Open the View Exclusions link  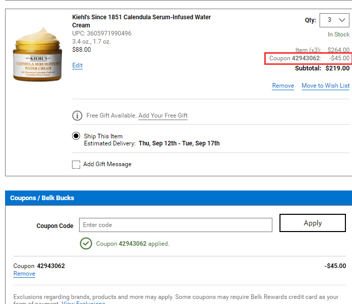pos(83,302)
